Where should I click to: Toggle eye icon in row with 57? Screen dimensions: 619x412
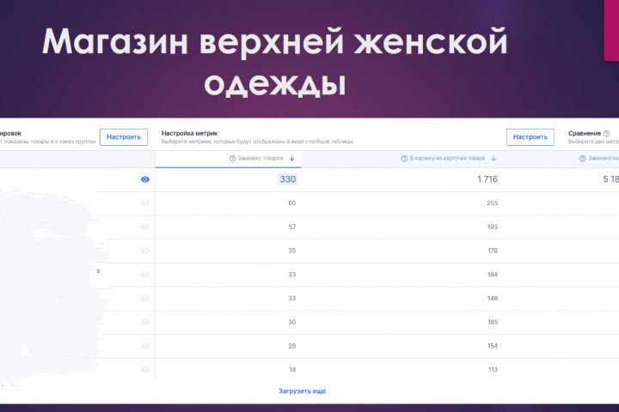pos(145,227)
